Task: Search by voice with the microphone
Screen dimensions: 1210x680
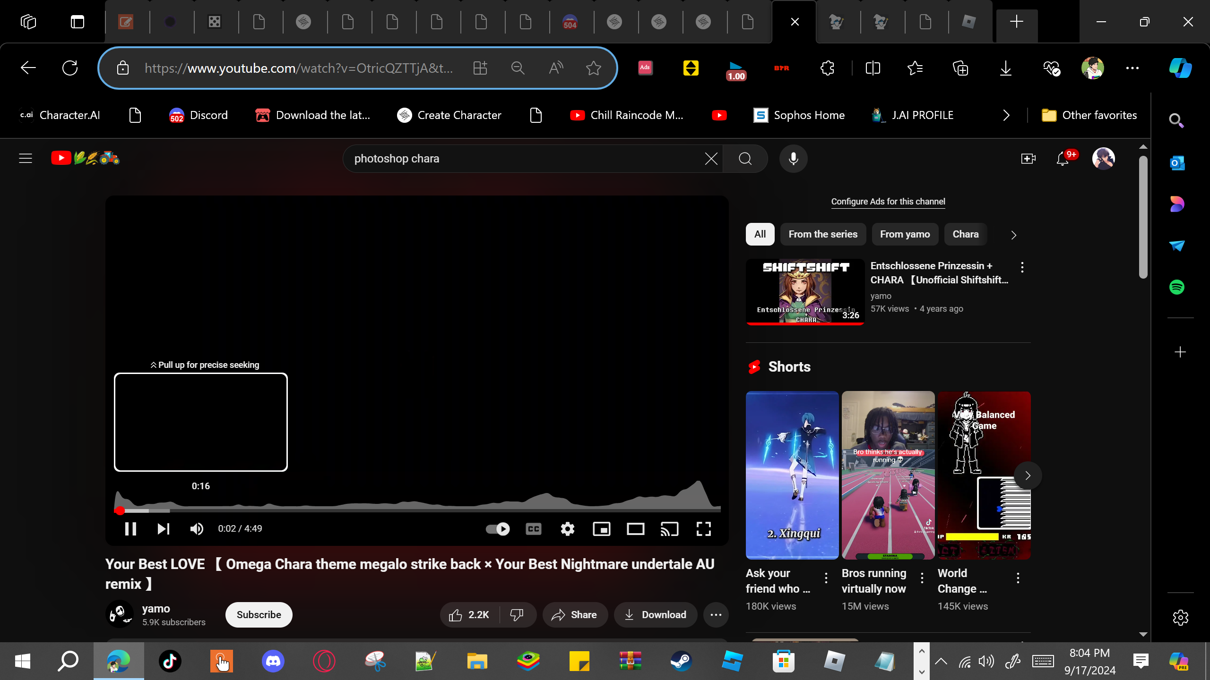Action: (793, 159)
